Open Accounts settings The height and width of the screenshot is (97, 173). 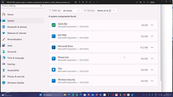point(12,52)
